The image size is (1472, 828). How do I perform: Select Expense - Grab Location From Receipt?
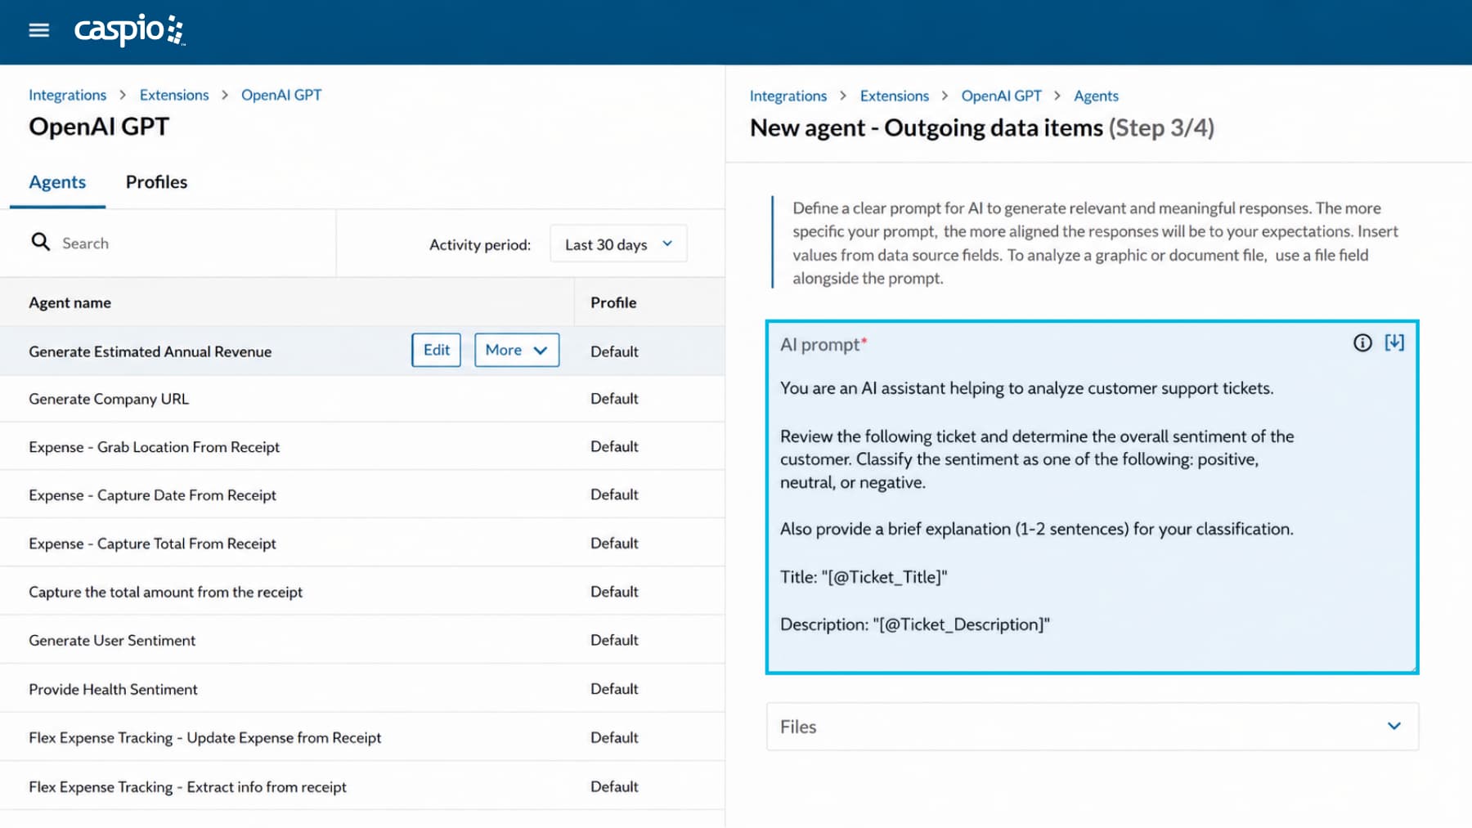click(362, 446)
